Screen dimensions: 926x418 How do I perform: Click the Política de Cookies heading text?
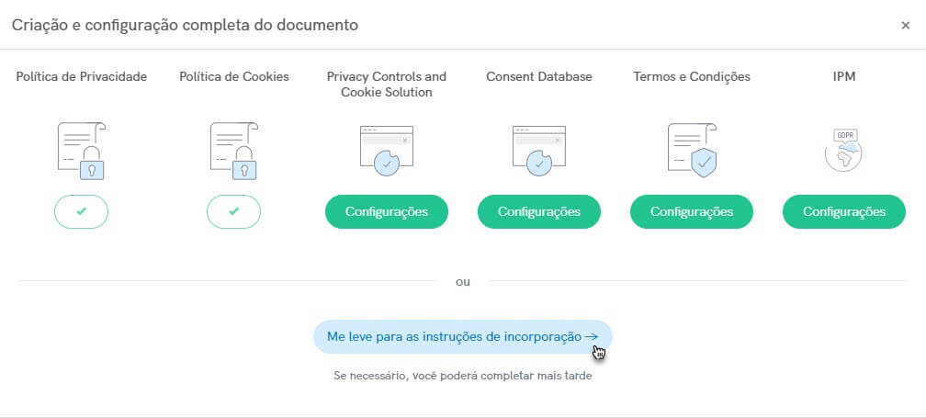click(x=234, y=77)
